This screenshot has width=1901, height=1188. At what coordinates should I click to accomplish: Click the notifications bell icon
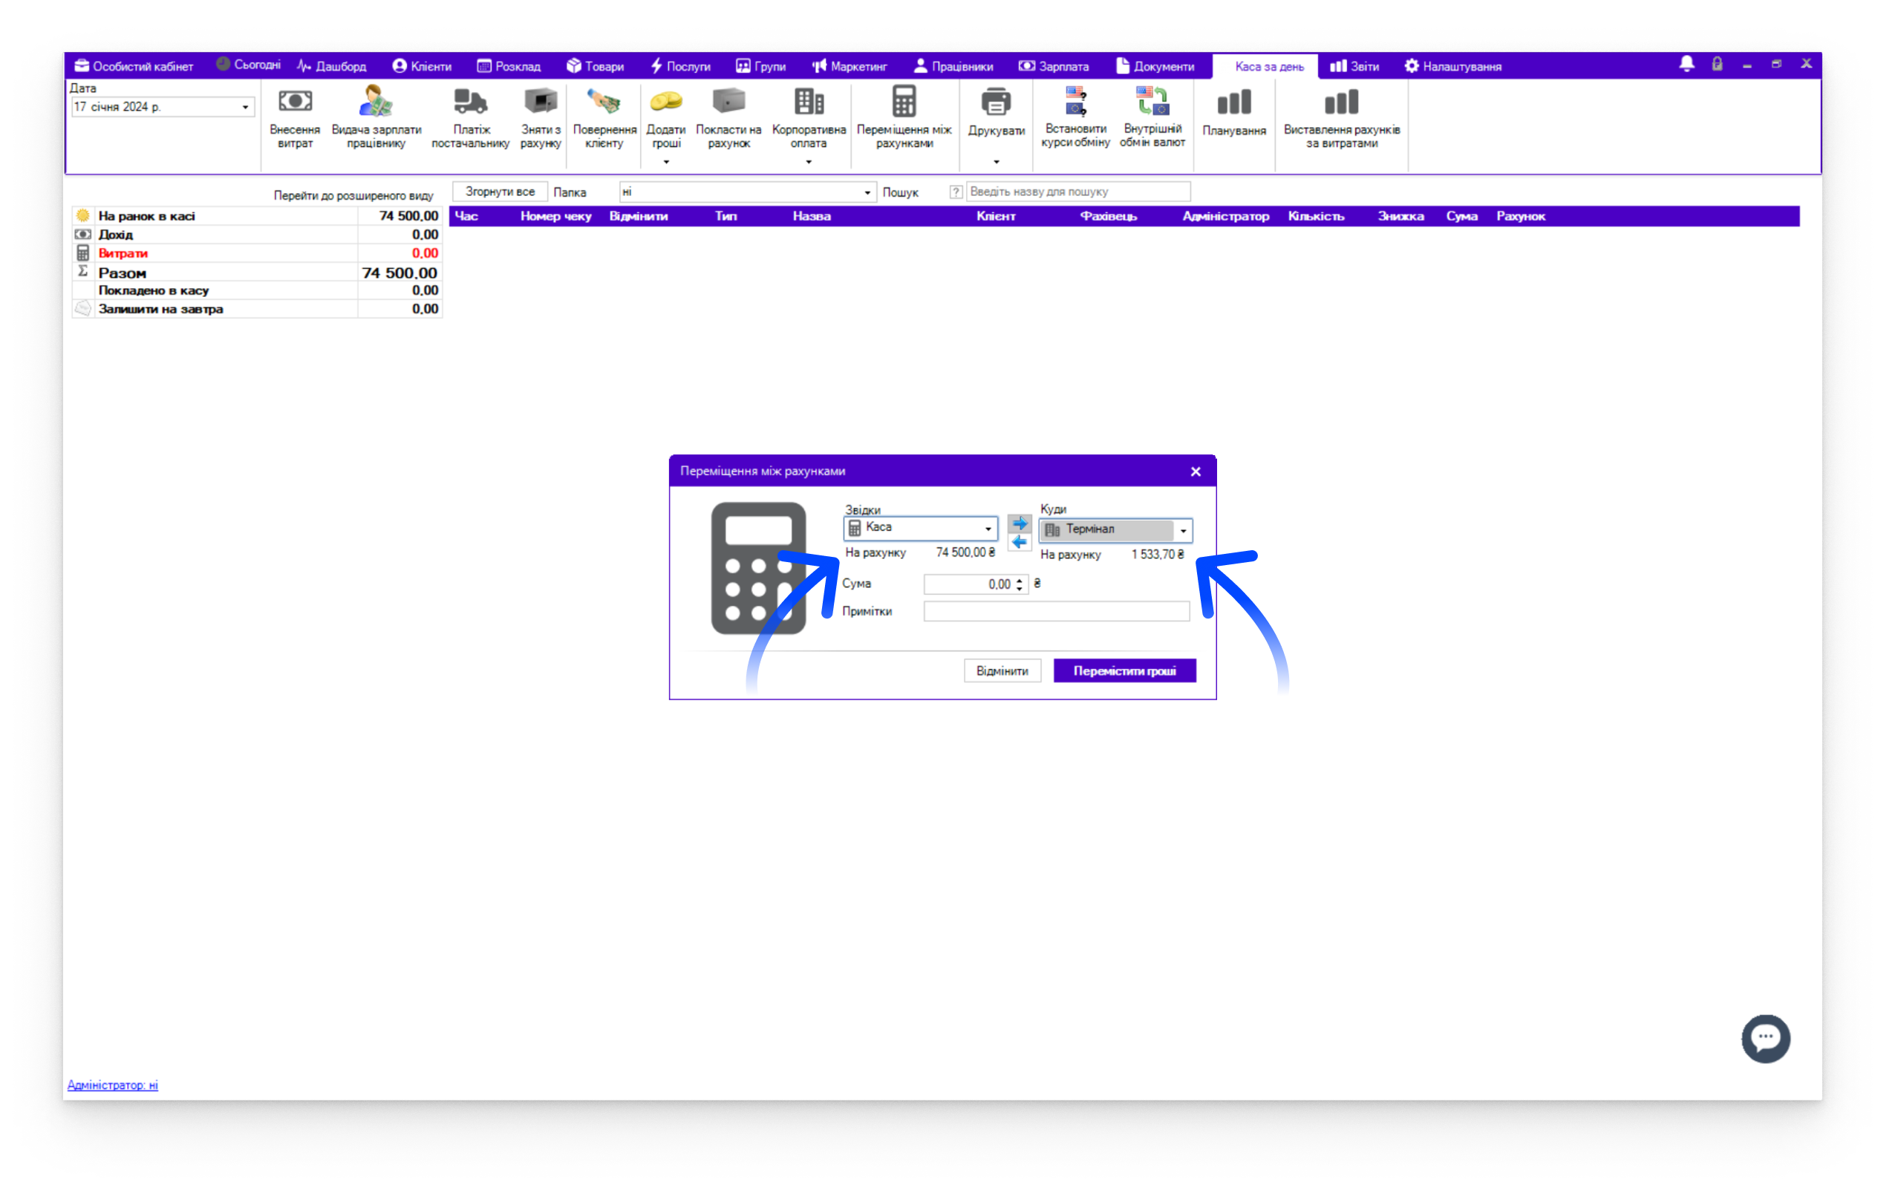1686,65
